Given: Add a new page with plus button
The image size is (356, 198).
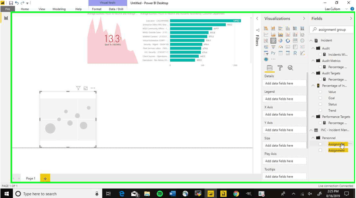Looking at the screenshot, I should pos(45,178).
